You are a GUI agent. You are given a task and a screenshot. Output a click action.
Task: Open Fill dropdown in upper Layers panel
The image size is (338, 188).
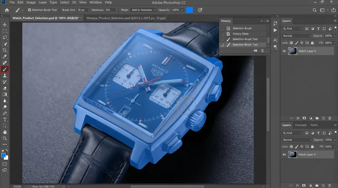pos(335,43)
